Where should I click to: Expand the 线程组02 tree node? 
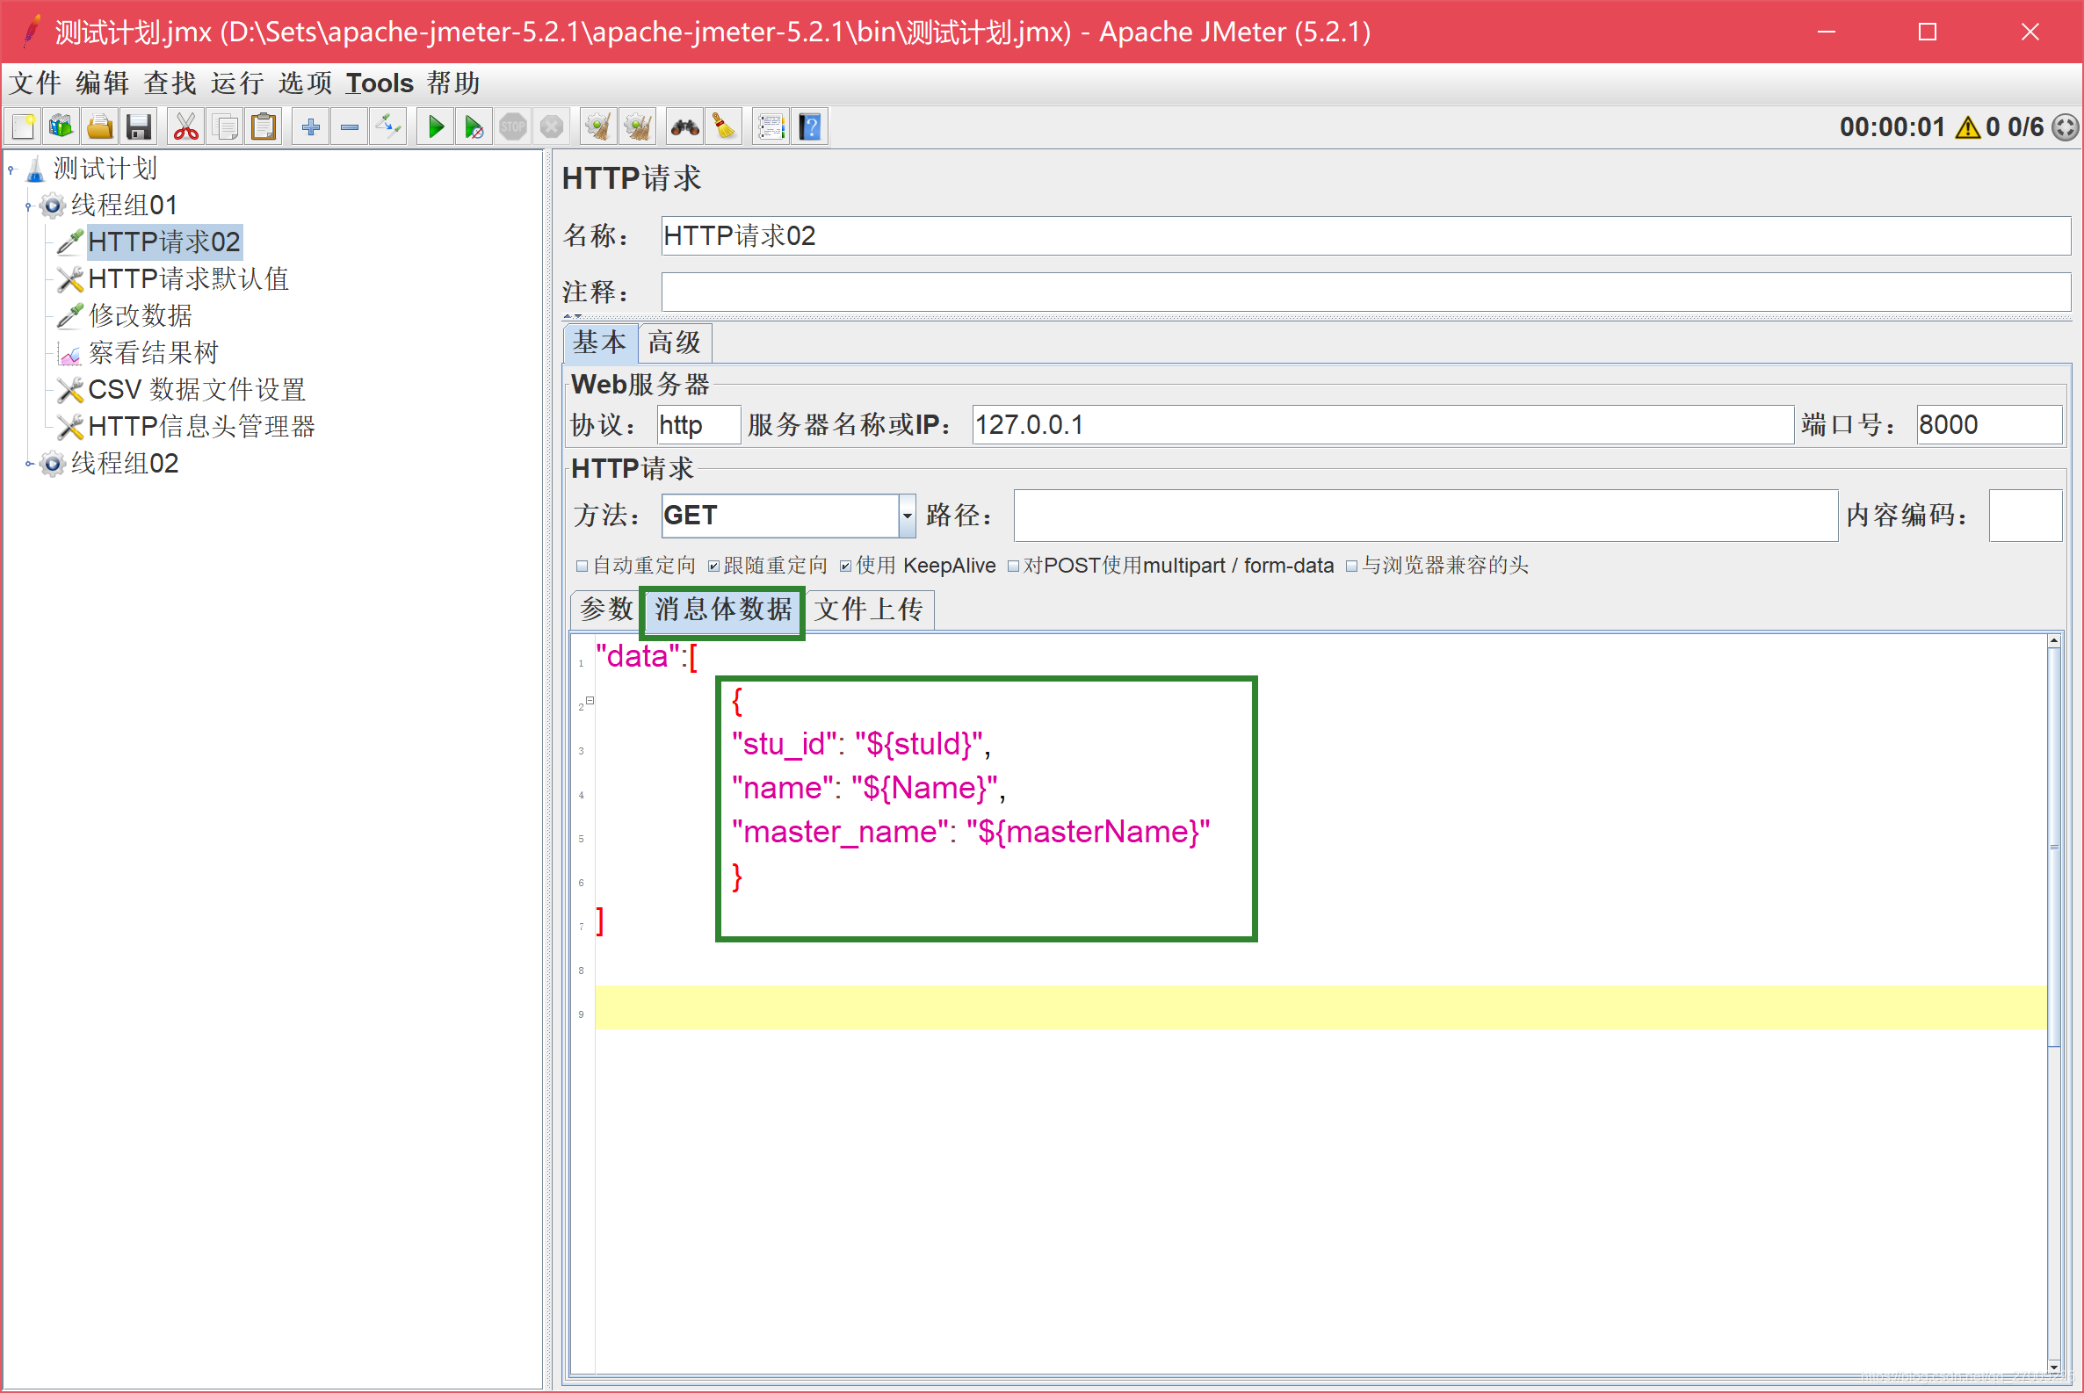tap(29, 464)
